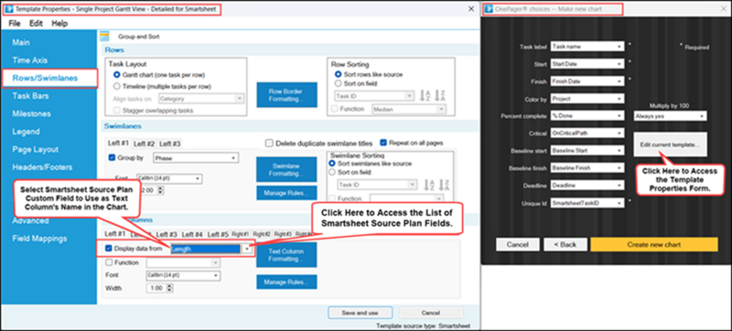Toggle the Group by checkbox

pos(112,157)
